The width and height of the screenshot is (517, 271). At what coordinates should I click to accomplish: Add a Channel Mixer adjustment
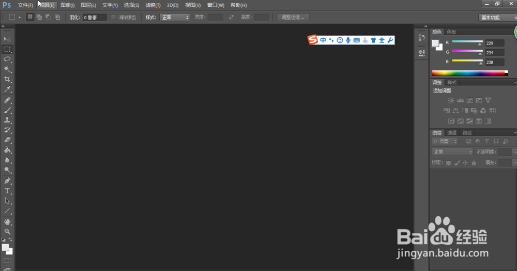click(x=483, y=111)
